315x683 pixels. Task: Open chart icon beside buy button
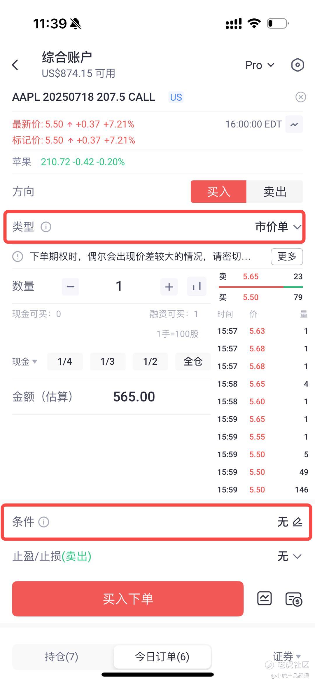[x=265, y=599]
